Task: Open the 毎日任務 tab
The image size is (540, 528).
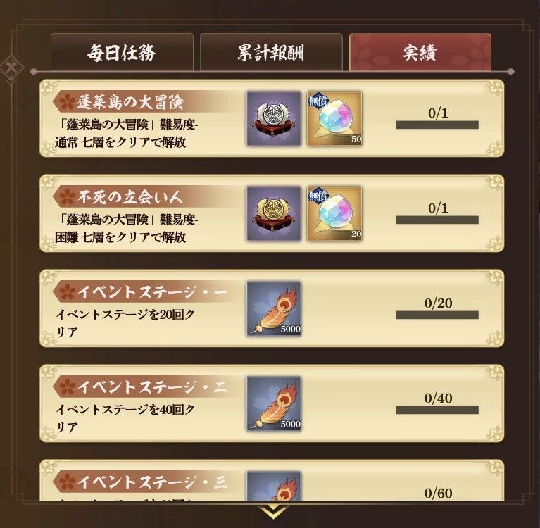Action: coord(122,52)
